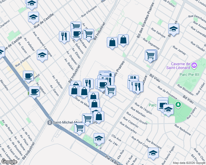Click the Rue Bressani street label
This screenshot has height=165, width=206.
click(x=154, y=144)
